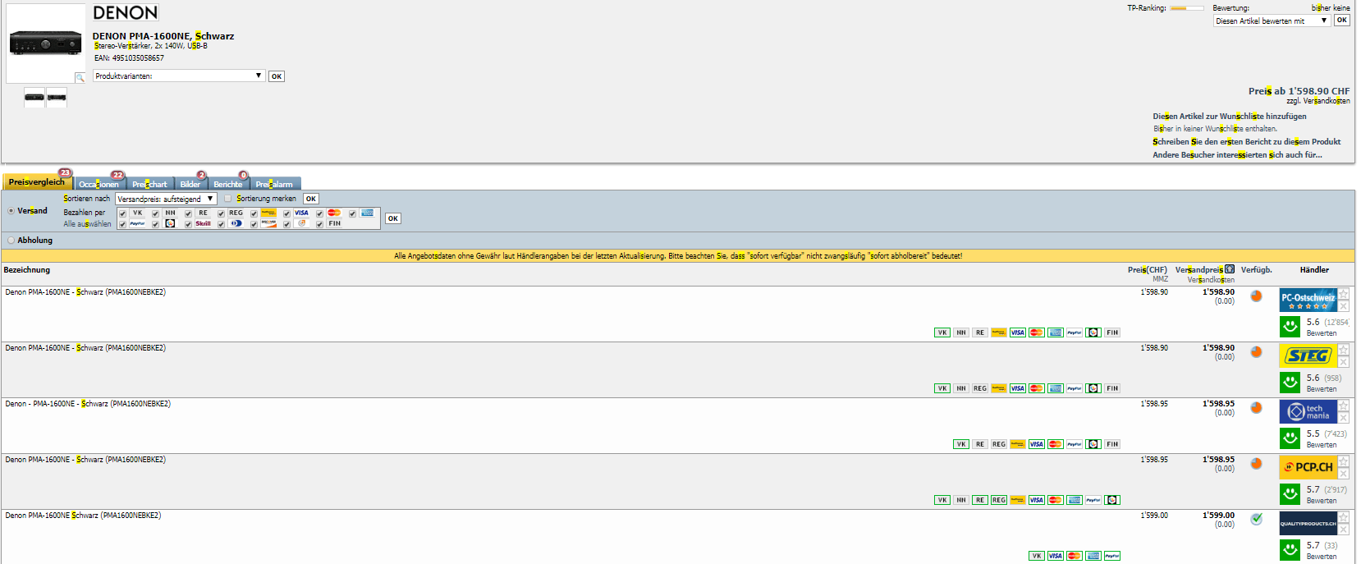Select the Versand radio button
The image size is (1361, 564).
(11, 211)
